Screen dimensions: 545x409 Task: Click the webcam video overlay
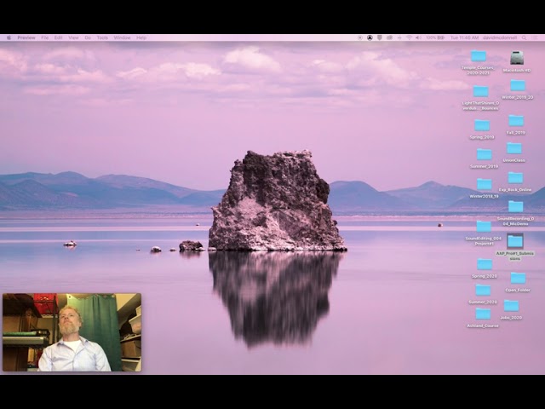click(x=72, y=332)
